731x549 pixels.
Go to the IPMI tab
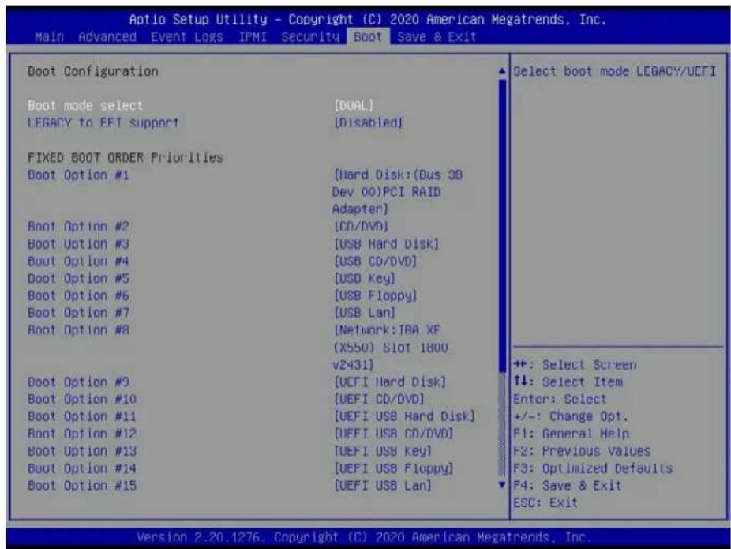coord(252,37)
